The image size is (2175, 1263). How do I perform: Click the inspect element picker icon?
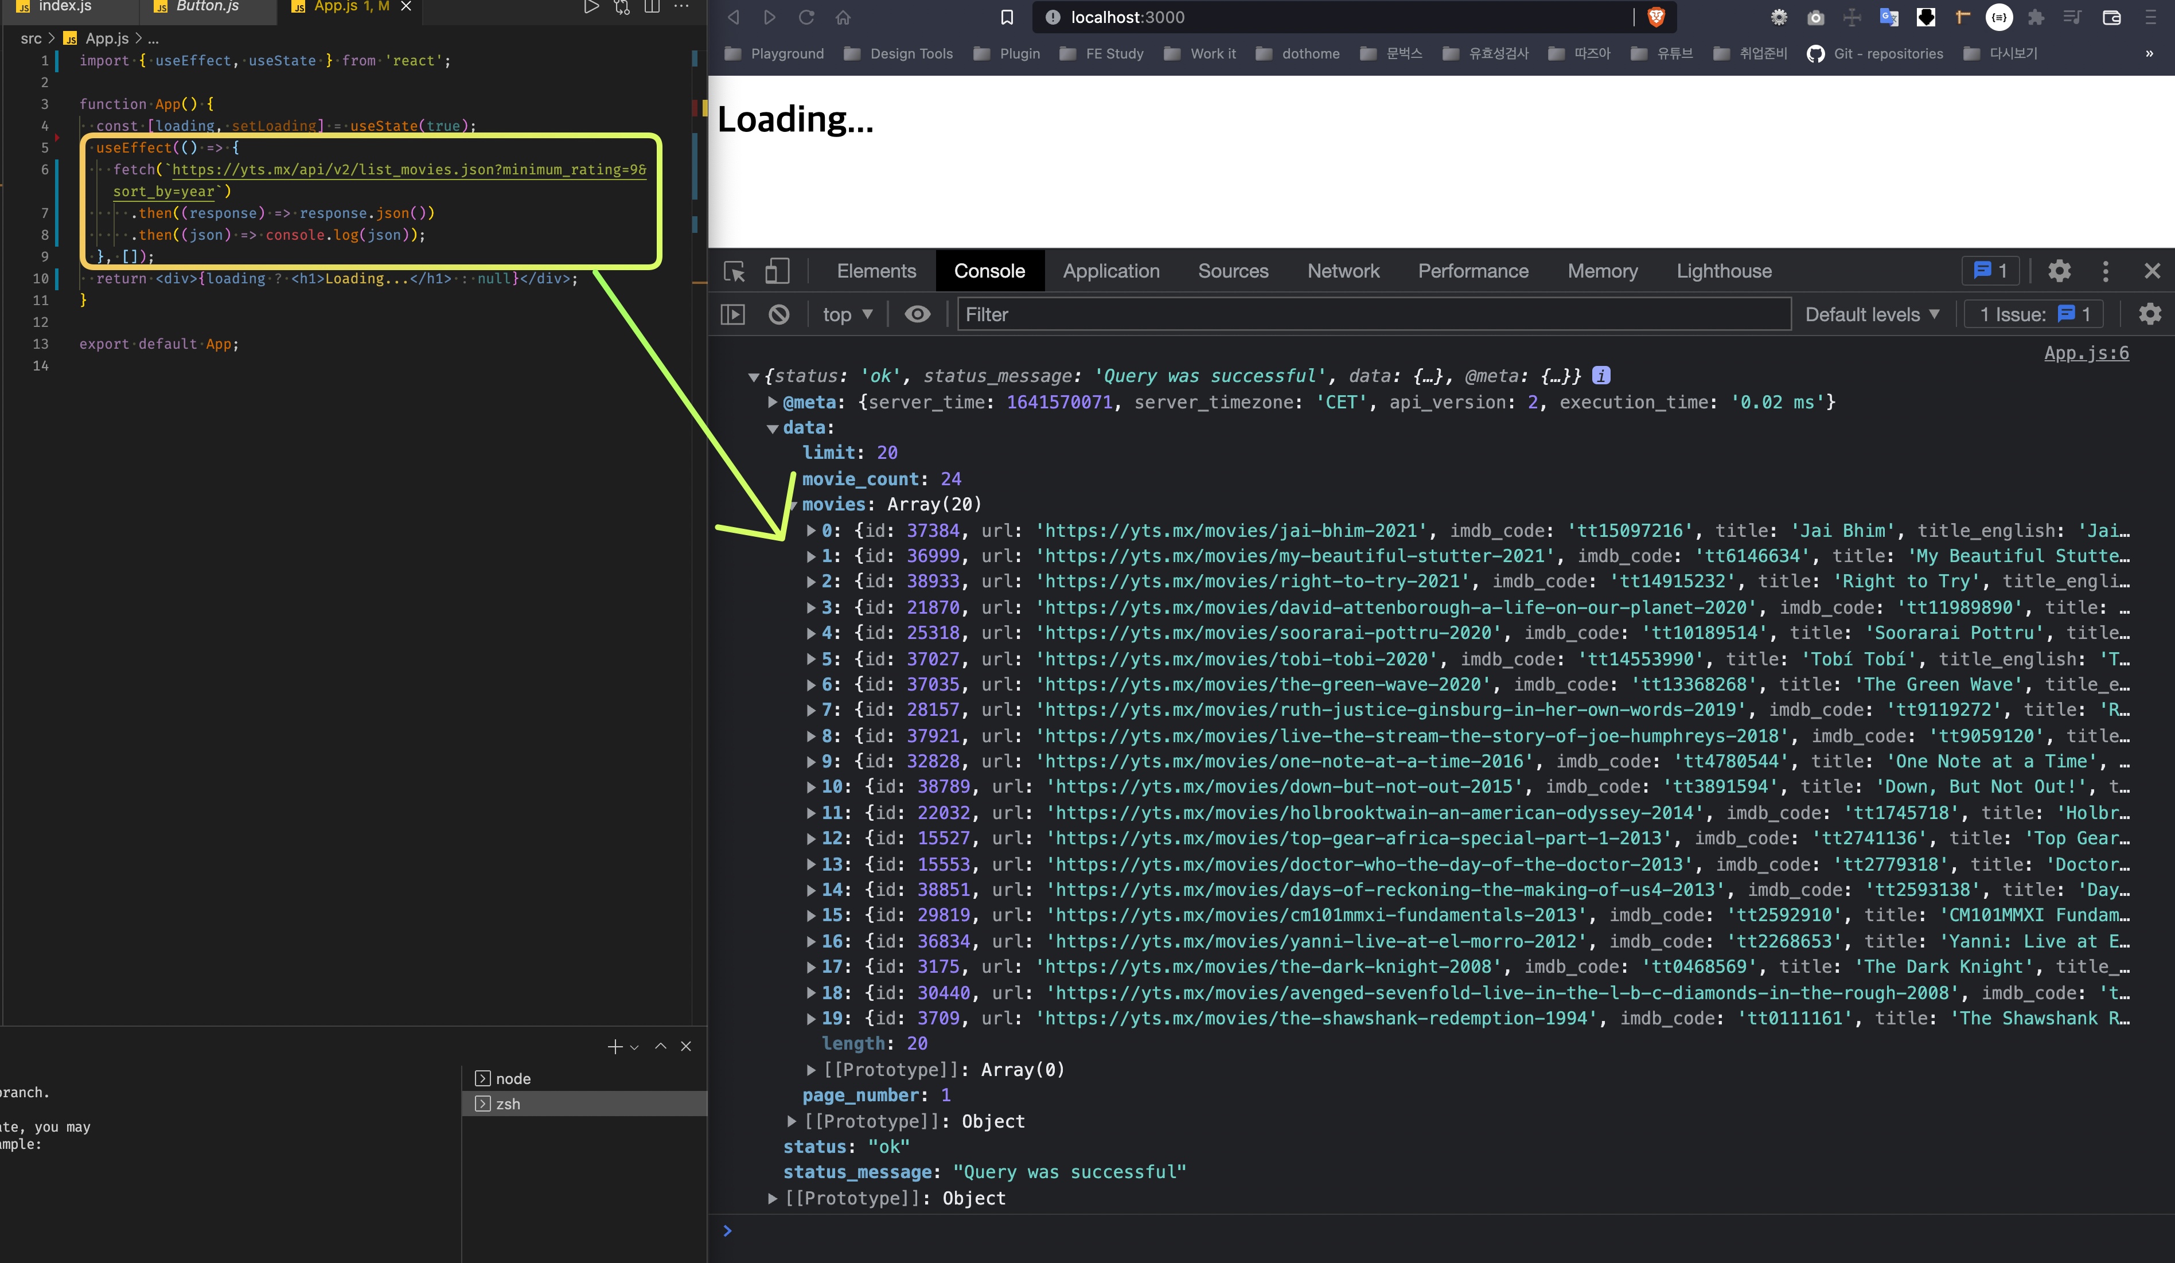coord(735,272)
